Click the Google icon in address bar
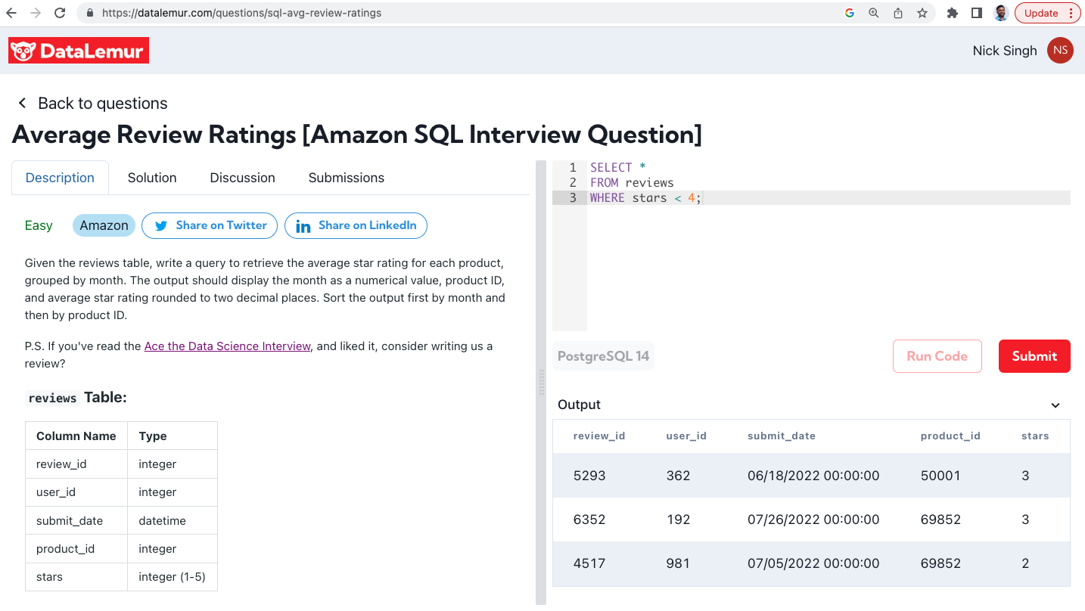Screen dimensions: 1085x611 [x=850, y=13]
